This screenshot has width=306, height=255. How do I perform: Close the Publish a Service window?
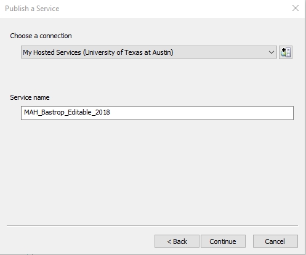[296, 8]
